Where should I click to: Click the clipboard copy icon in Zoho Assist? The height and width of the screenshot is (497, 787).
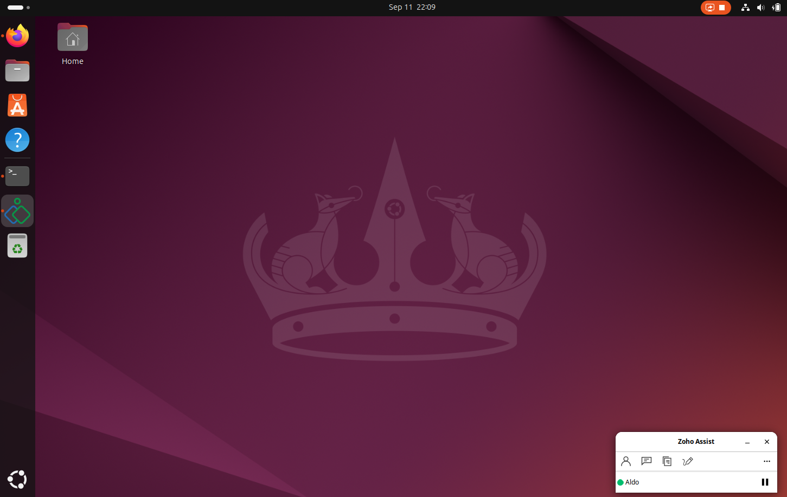(667, 461)
